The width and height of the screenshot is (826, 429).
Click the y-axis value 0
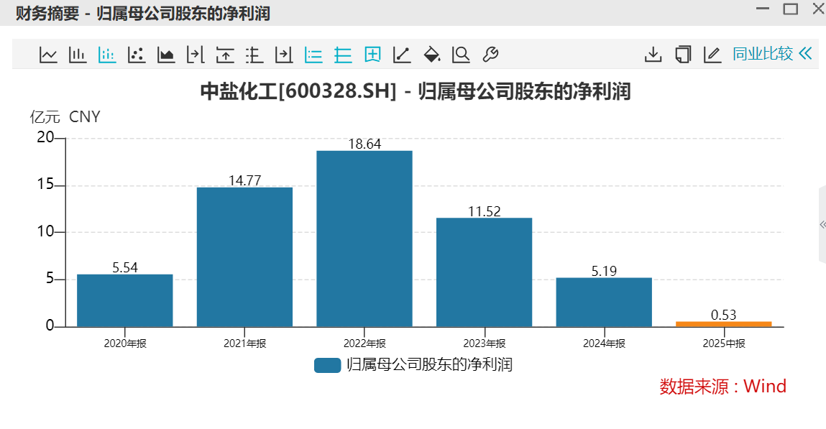click(50, 326)
